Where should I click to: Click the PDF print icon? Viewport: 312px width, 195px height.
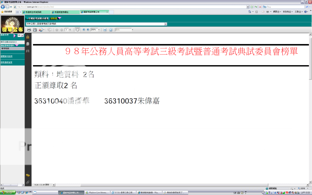coord(28,30)
